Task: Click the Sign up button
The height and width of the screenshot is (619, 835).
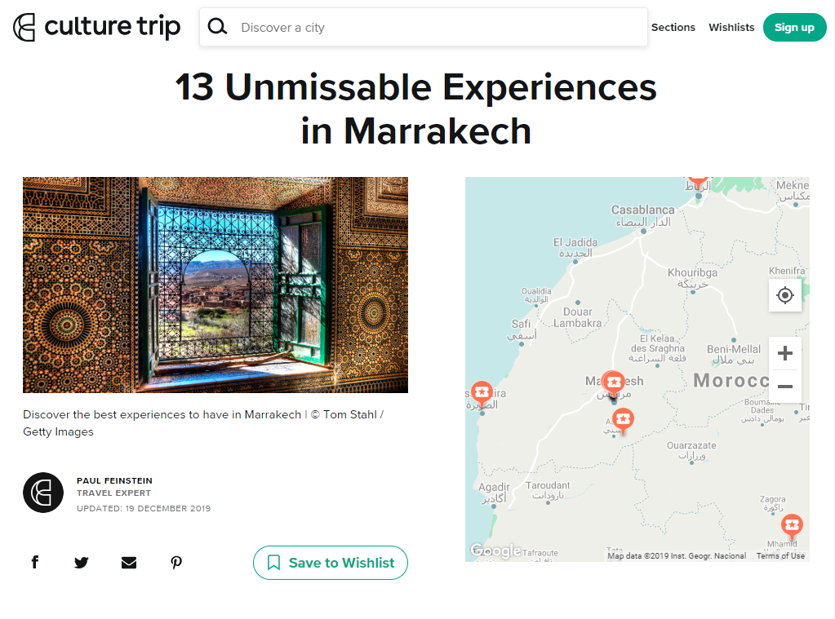Action: [794, 27]
